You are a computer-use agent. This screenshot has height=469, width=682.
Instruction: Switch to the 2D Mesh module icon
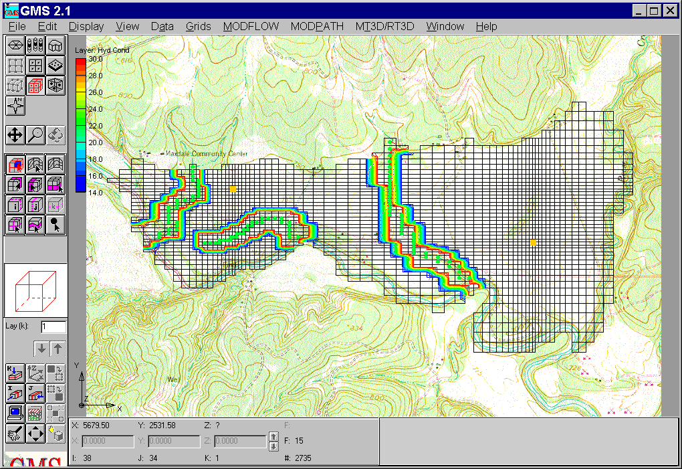coord(15,66)
